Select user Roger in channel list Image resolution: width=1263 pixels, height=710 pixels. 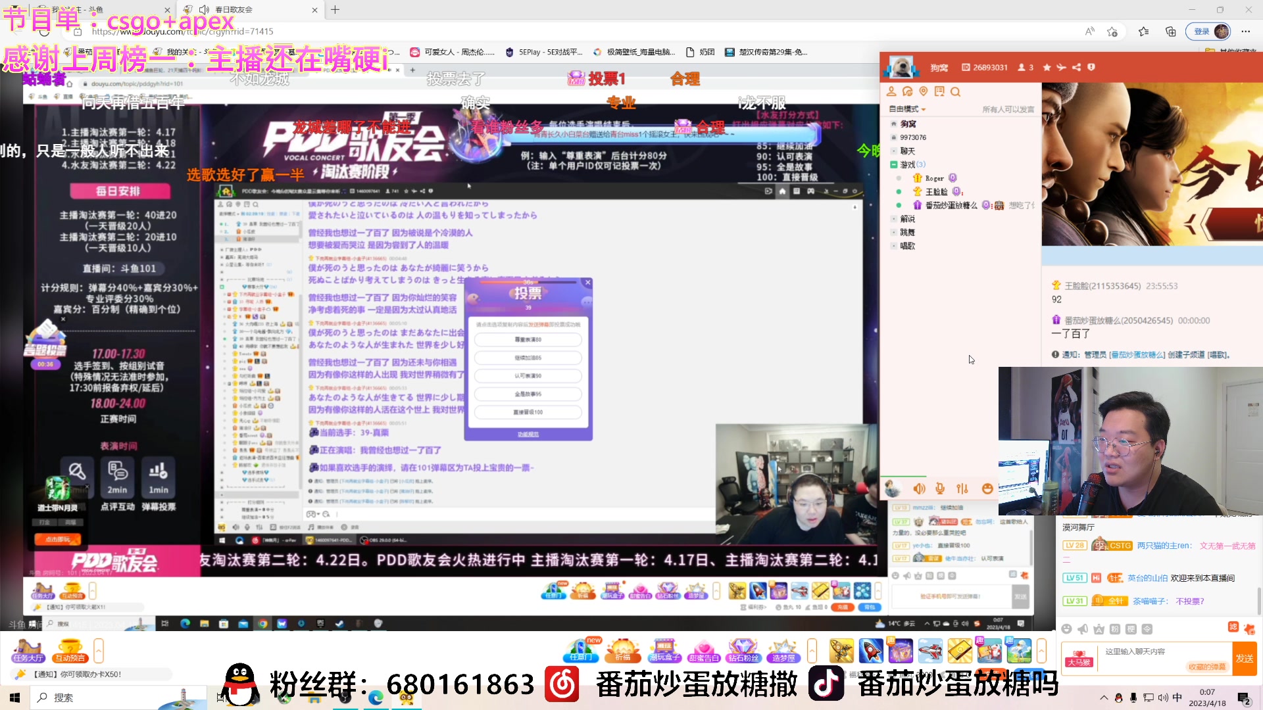point(934,178)
